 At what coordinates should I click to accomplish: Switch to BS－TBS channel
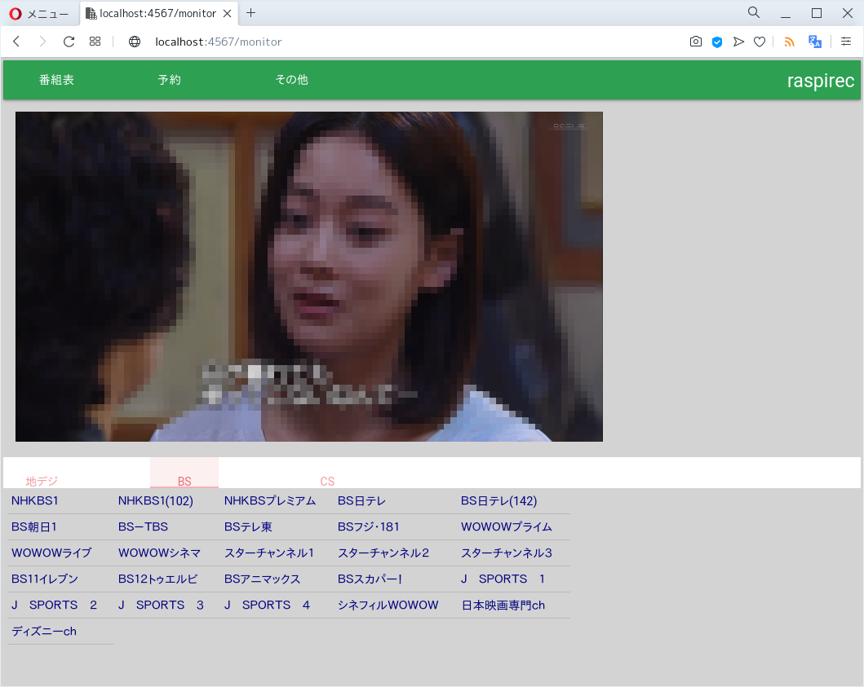click(143, 526)
